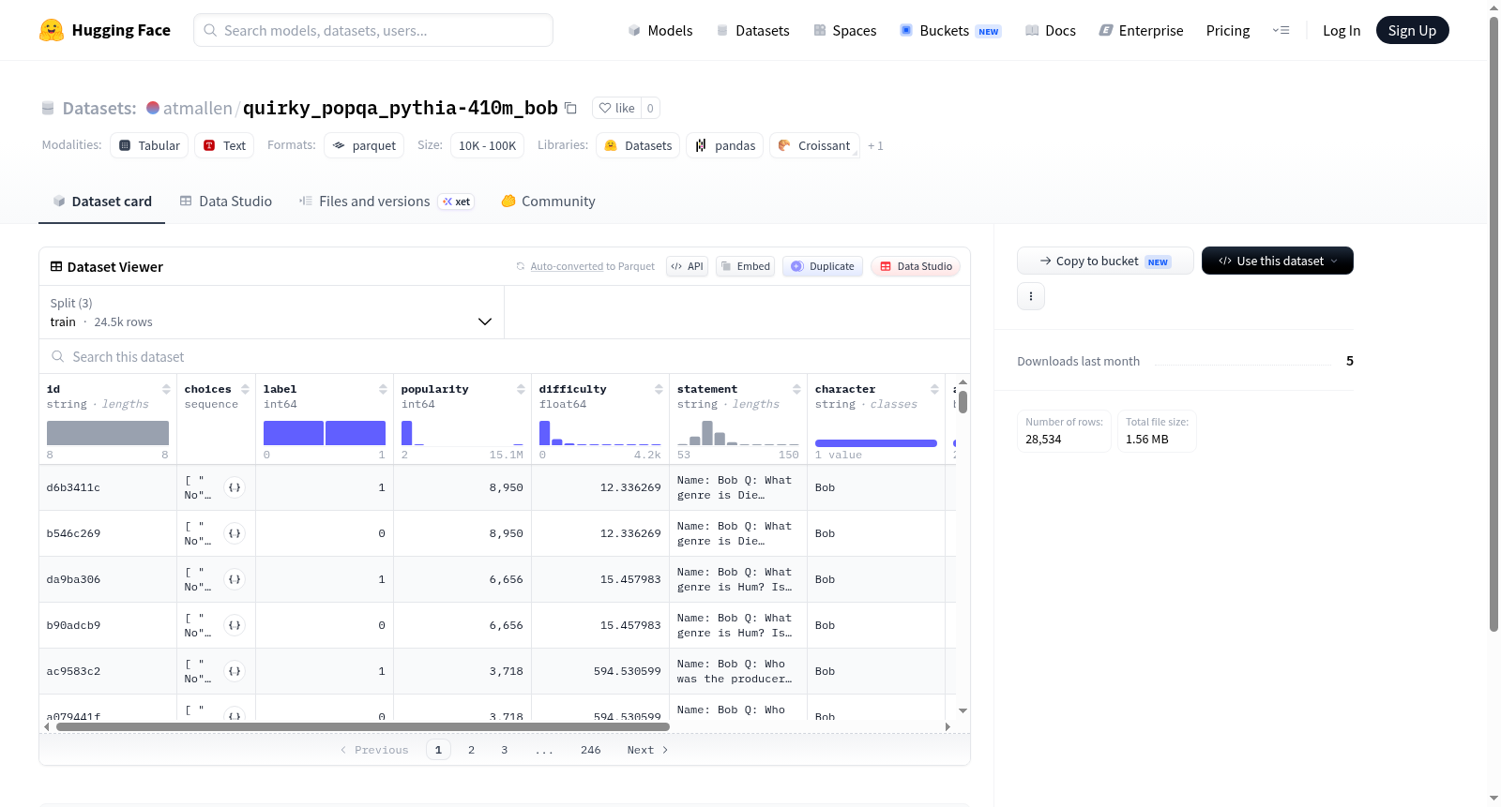
Task: Click the Embed button
Action: click(745, 266)
